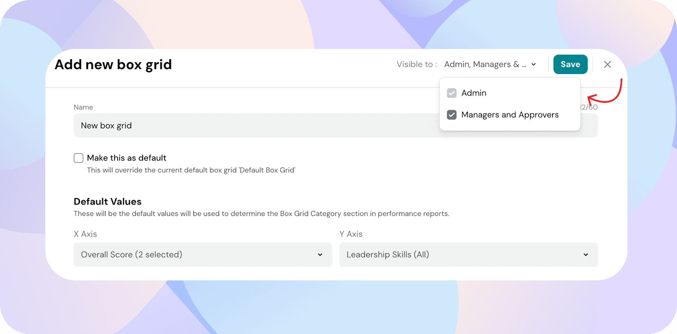Click the Make this as default label
Viewport: 677px width, 334px height.
tap(127, 158)
